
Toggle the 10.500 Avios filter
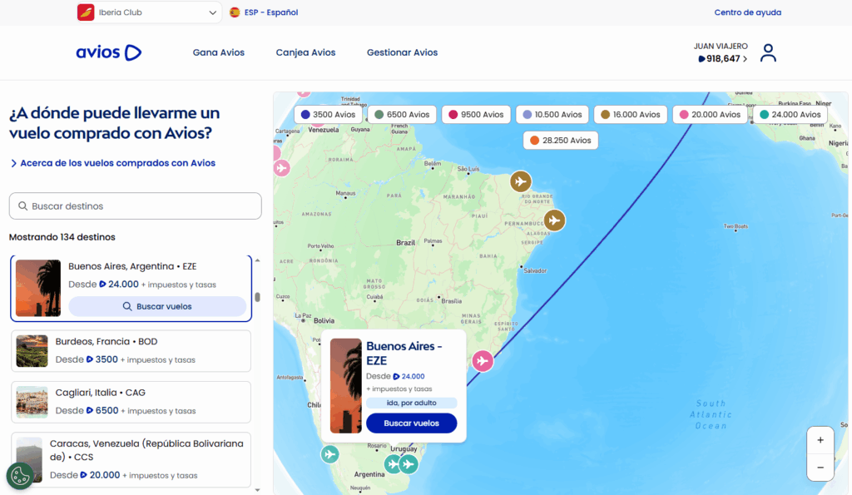coord(552,115)
